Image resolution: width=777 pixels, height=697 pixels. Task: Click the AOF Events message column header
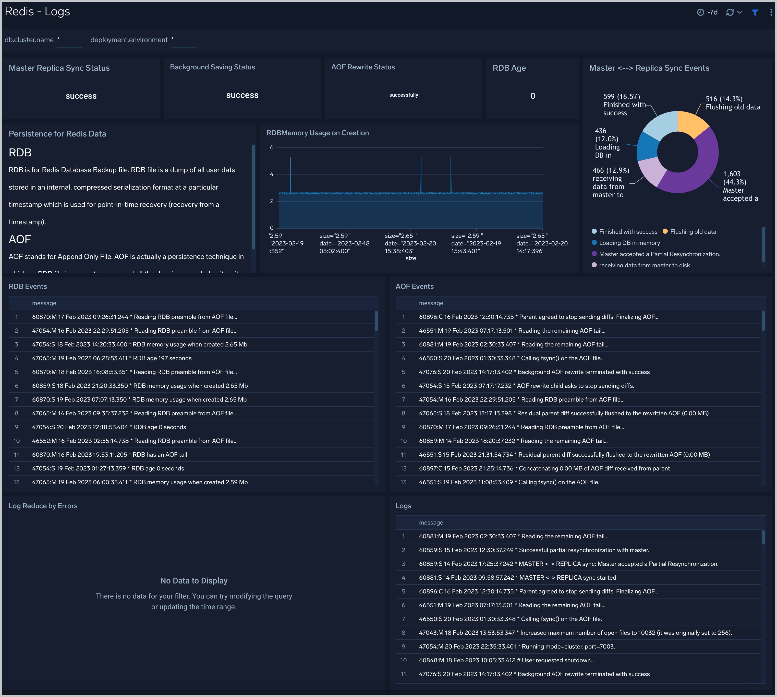(431, 303)
